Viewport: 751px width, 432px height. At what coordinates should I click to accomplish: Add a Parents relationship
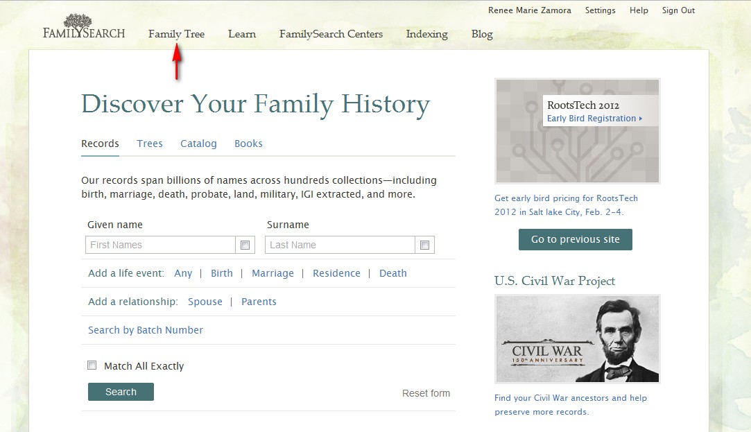click(259, 302)
